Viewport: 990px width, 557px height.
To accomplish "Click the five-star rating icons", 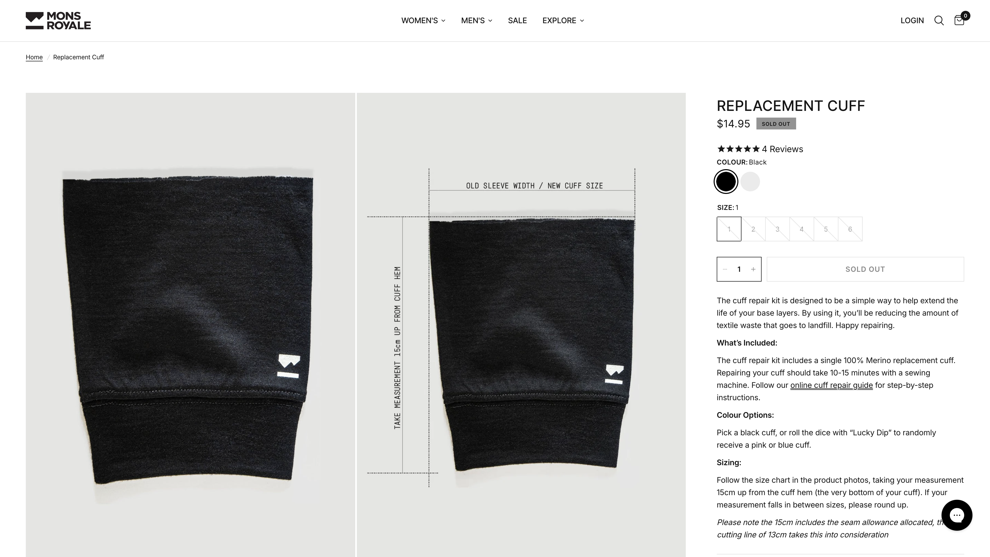I will [x=738, y=149].
